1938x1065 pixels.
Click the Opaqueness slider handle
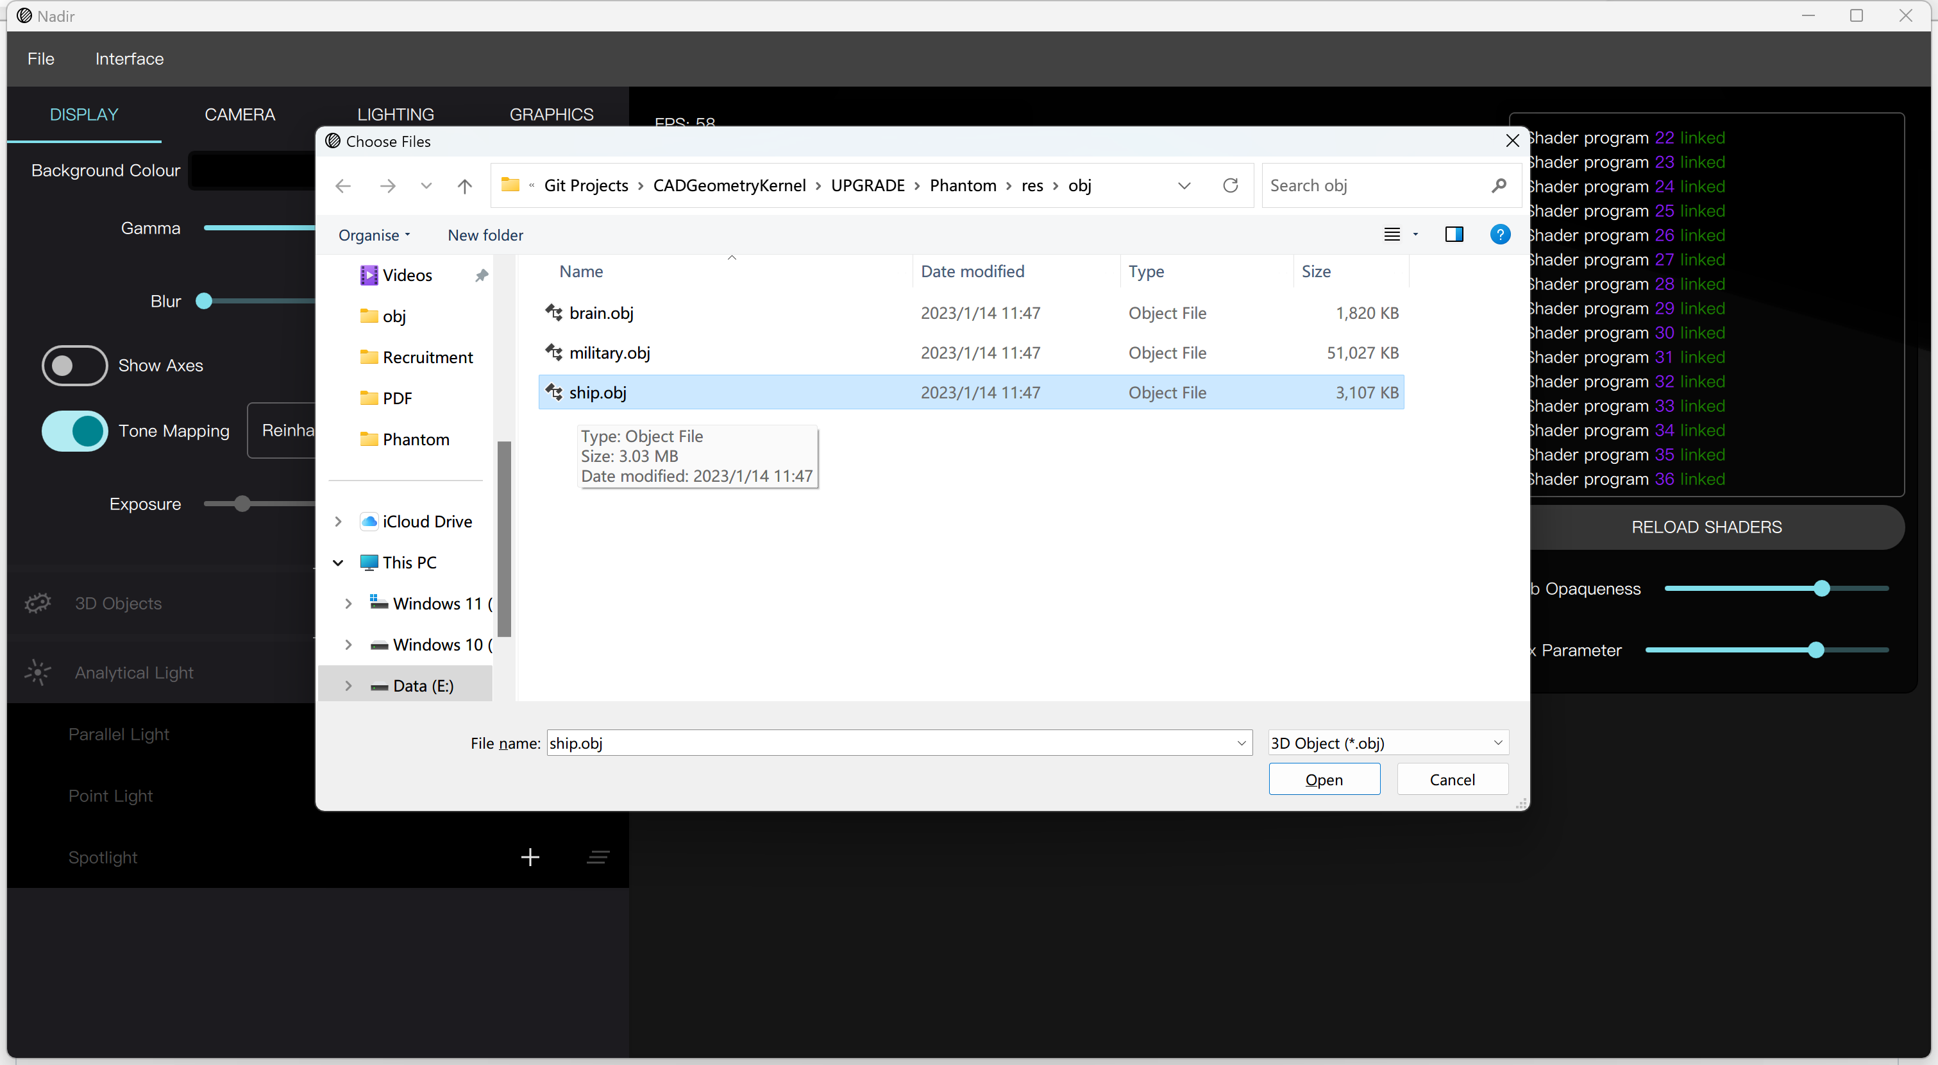click(x=1821, y=588)
